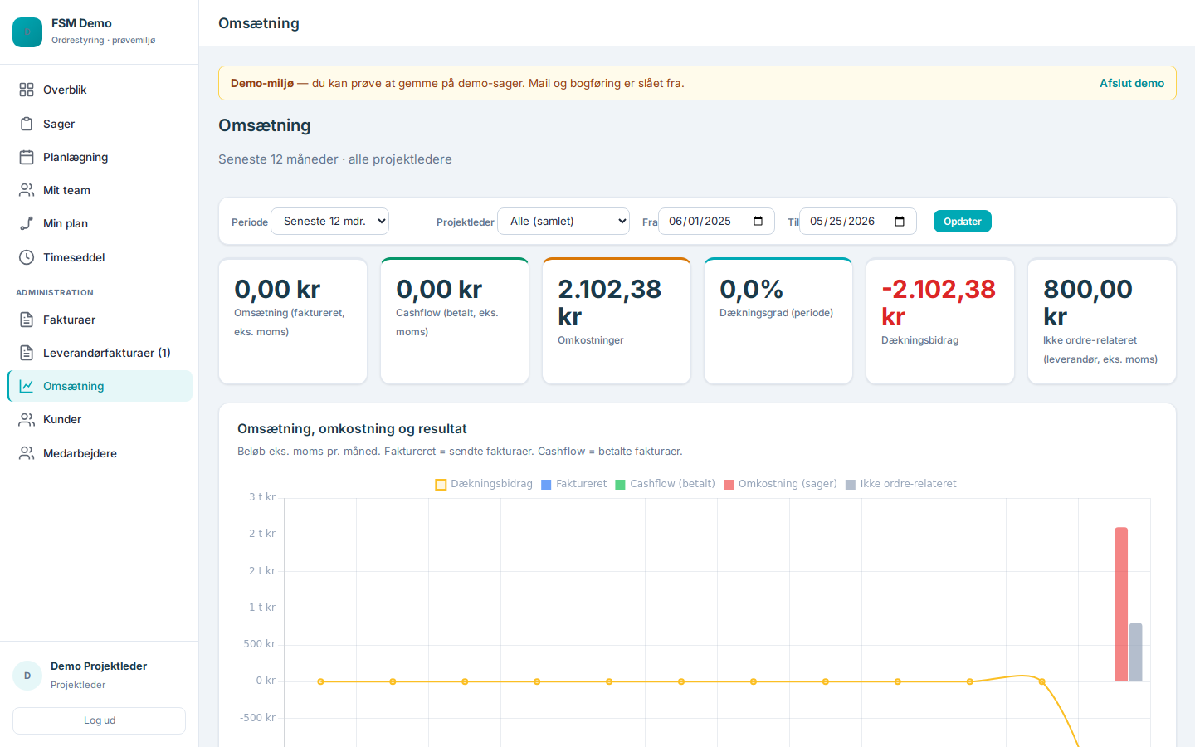
Task: Click the Demo Projektleder user name
Action: (x=99, y=666)
